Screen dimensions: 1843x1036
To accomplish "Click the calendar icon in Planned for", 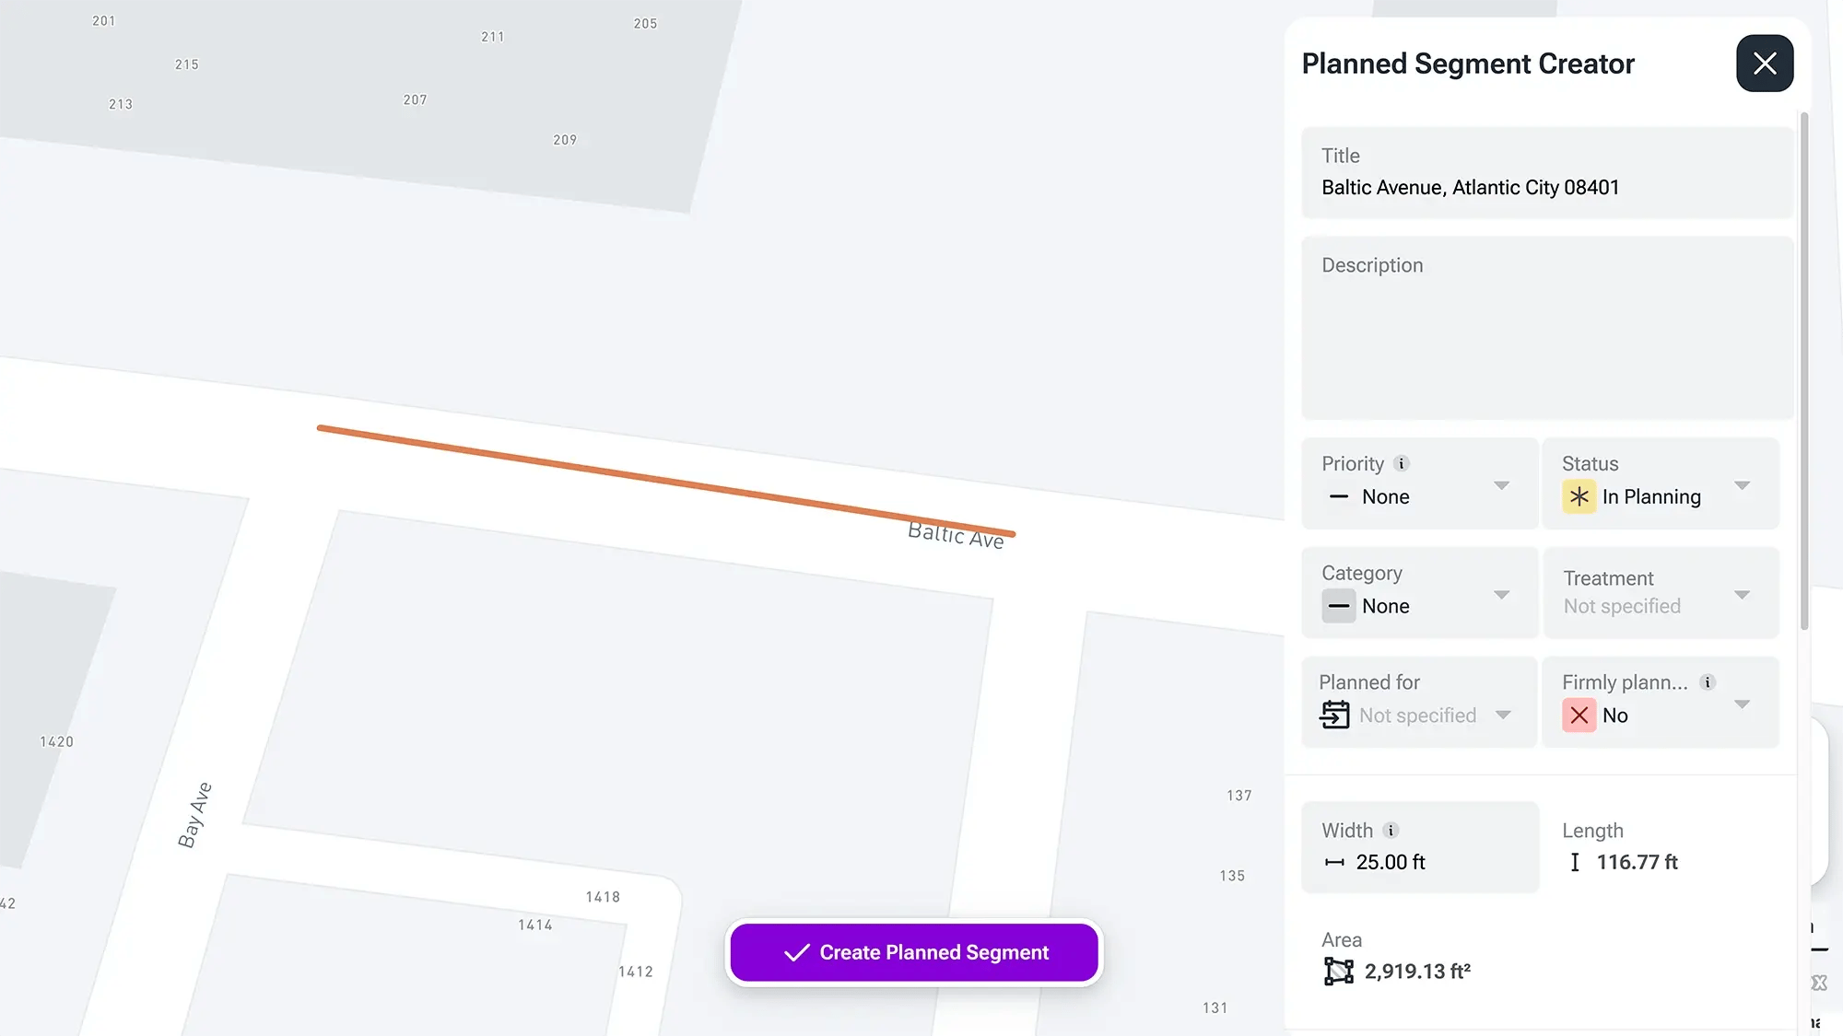I will point(1334,715).
